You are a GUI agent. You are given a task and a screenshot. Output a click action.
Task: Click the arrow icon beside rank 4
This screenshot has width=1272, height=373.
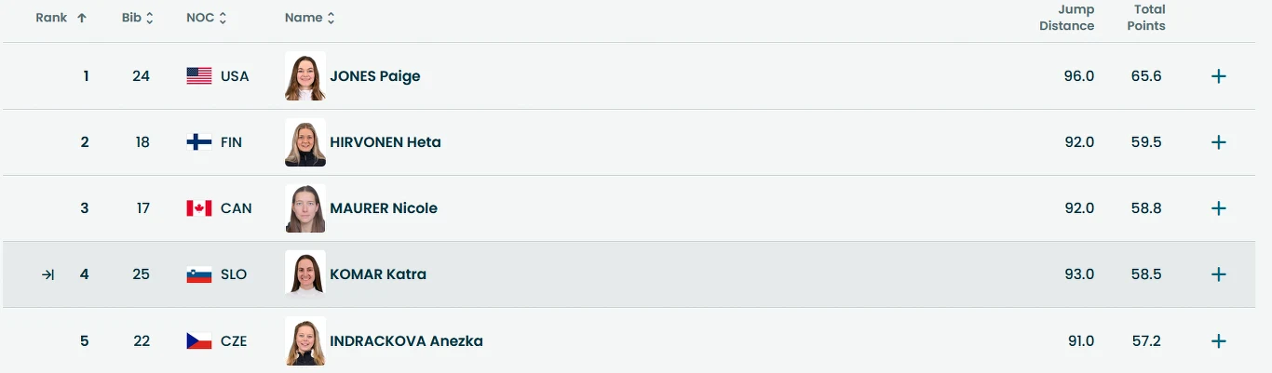coord(48,274)
